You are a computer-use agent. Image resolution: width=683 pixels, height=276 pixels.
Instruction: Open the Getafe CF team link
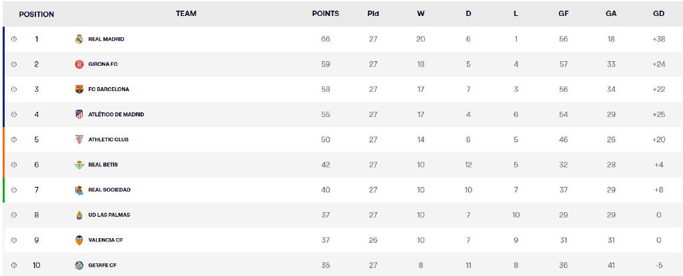[103, 265]
